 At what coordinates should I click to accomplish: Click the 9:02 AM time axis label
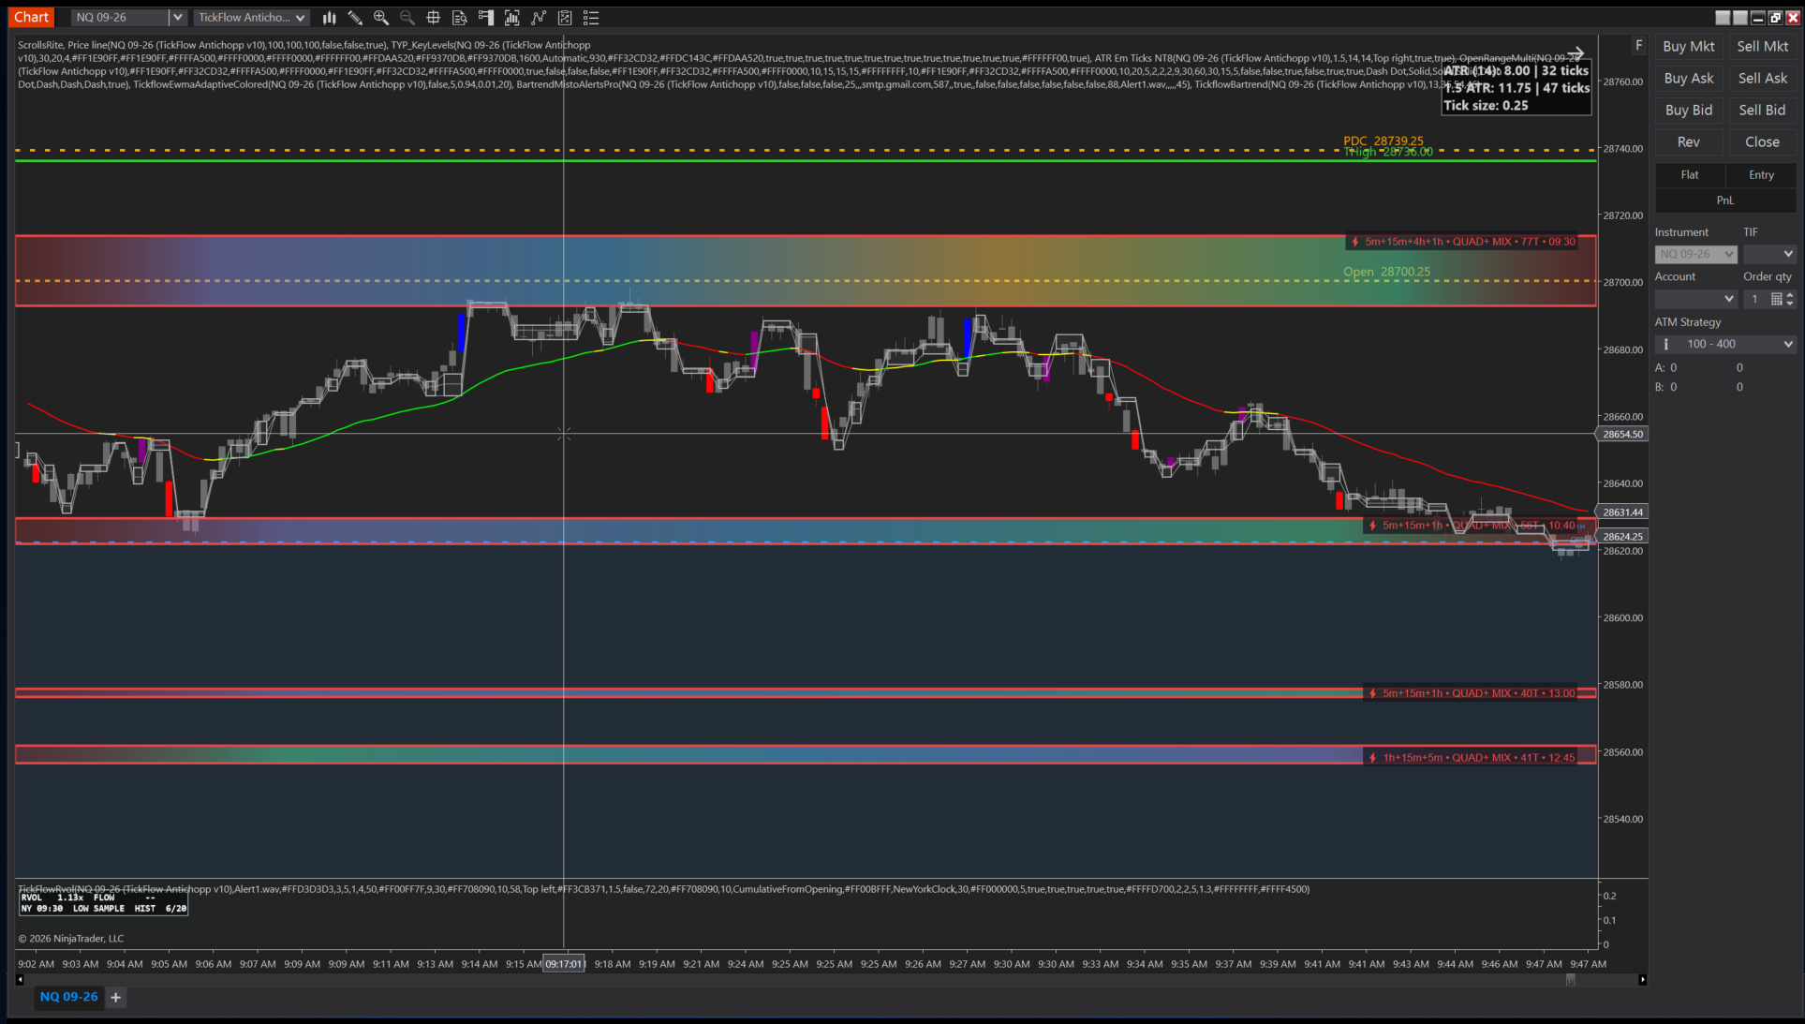(37, 963)
